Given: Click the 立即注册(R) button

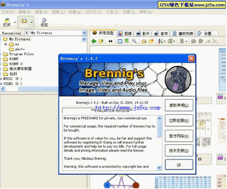Looking at the screenshot, I should coord(179,120).
